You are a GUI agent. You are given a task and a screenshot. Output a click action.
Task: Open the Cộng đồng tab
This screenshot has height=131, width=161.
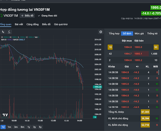coord(33,24)
